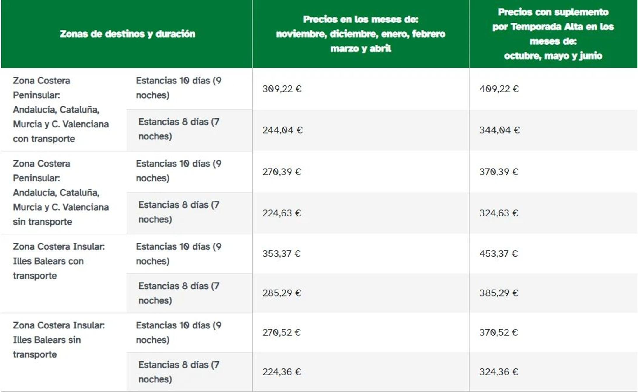Screen dimensions: 638x392
Task: Select the Peninsular zone "sin transporte" cell
Action: pos(61,192)
